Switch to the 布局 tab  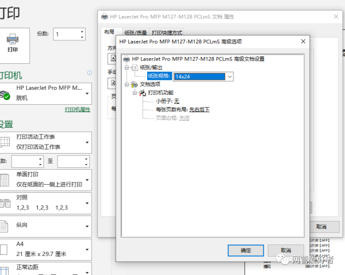[109, 32]
